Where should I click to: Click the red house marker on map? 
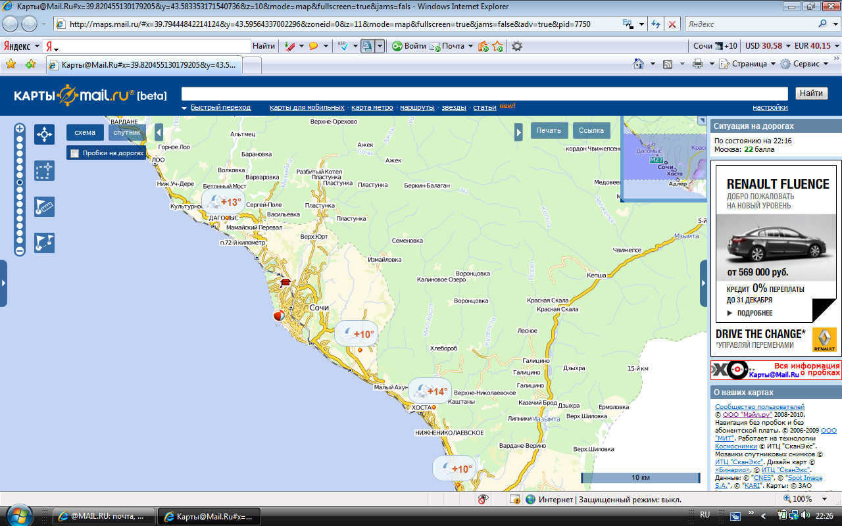point(285,283)
